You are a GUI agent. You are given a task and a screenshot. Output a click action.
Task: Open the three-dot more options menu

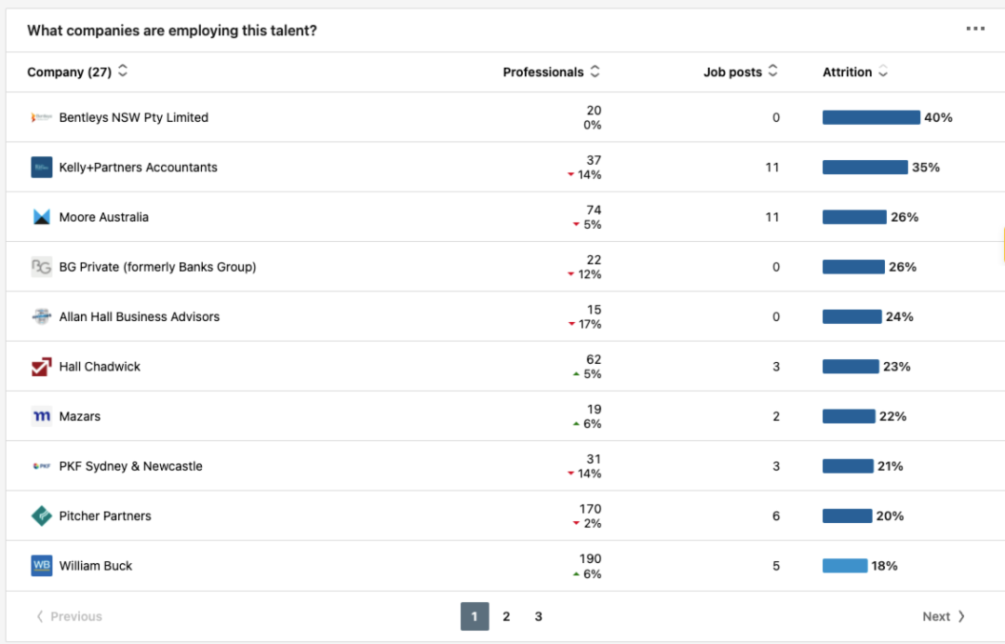tap(974, 30)
